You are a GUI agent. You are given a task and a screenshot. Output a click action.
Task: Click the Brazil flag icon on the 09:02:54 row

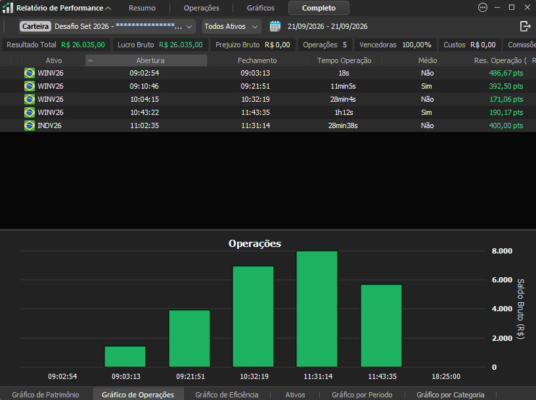(x=30, y=73)
